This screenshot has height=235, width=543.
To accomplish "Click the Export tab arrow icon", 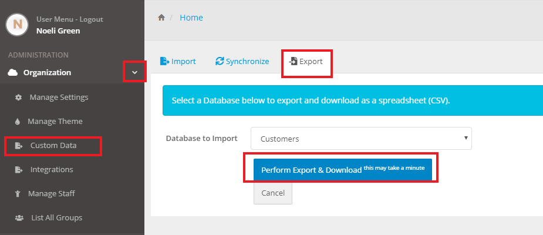I will pos(294,61).
